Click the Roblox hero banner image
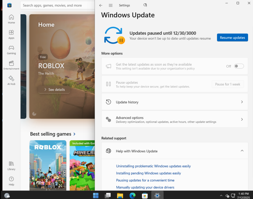 click(62, 67)
